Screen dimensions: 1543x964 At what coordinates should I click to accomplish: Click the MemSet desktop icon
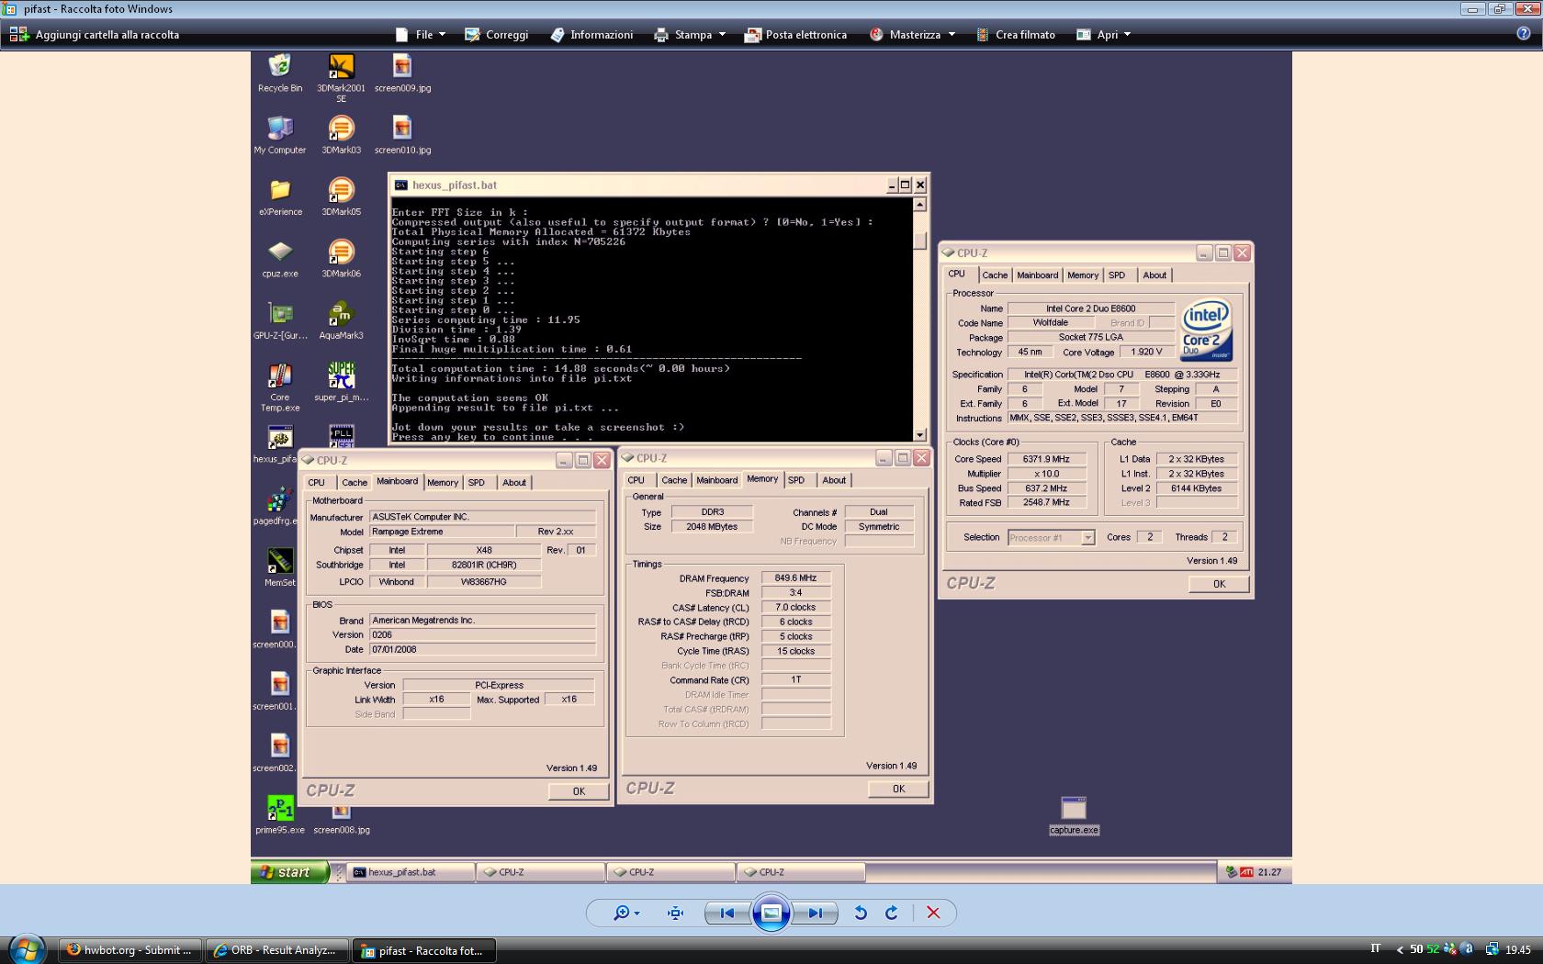pyautogui.click(x=280, y=568)
